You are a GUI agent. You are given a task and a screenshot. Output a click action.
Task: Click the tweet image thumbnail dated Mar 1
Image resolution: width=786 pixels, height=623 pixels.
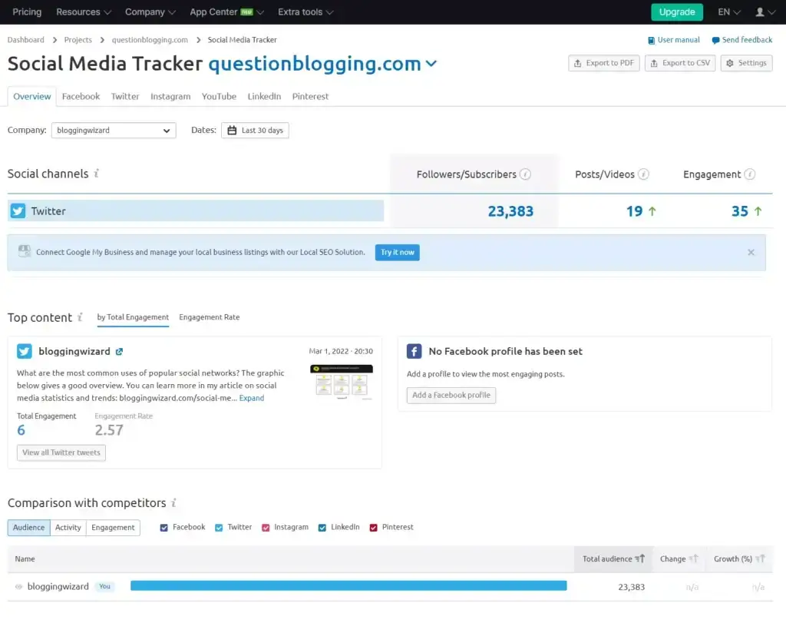341,378
